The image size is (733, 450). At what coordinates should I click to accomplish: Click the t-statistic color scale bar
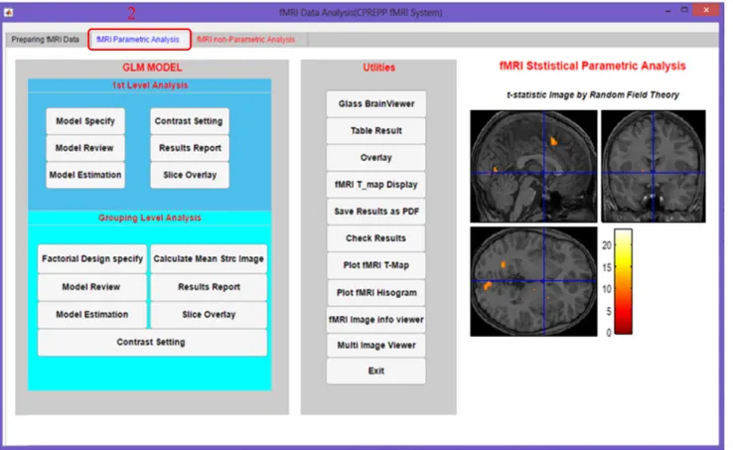tap(623, 281)
